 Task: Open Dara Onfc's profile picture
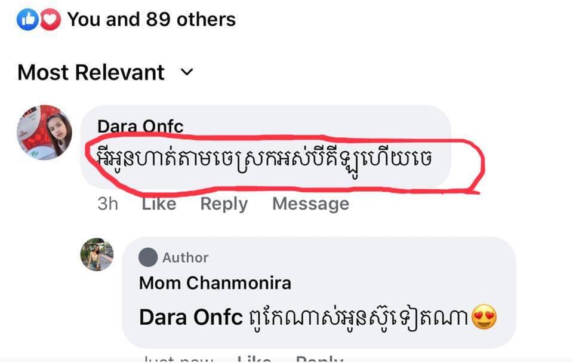tap(45, 133)
